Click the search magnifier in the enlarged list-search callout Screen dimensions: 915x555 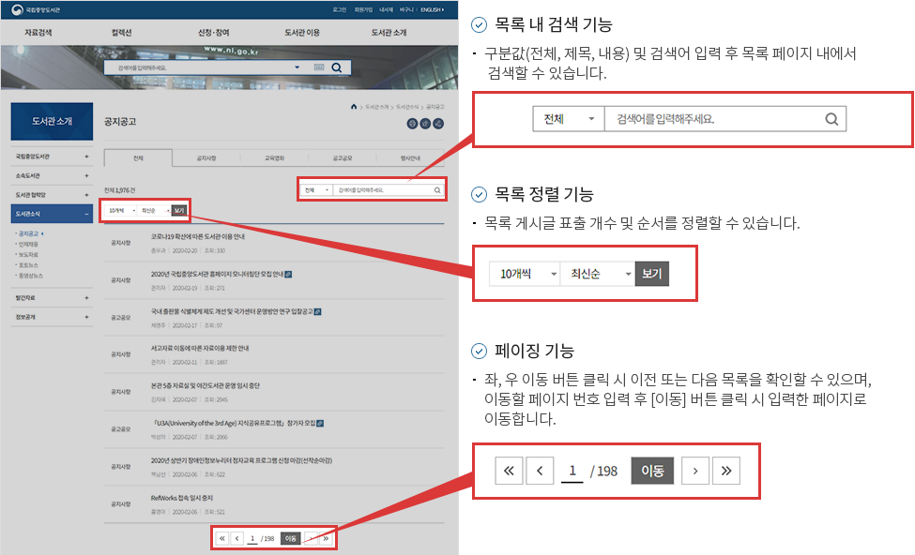pos(831,119)
